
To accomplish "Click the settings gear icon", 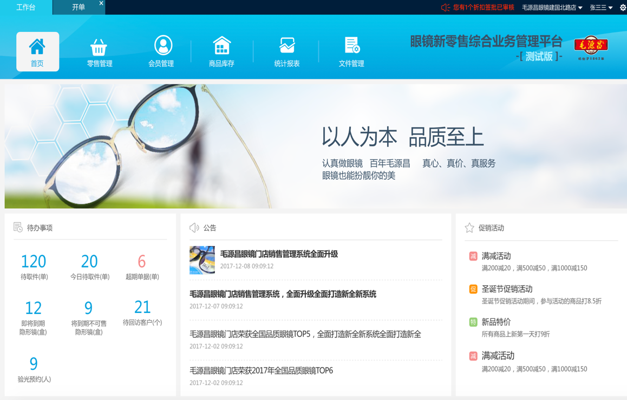I will coord(623,8).
